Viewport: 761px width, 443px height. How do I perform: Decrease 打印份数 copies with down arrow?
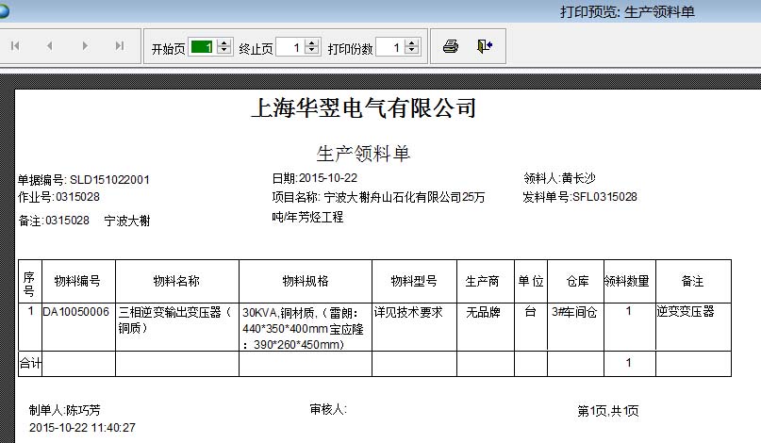(x=413, y=51)
